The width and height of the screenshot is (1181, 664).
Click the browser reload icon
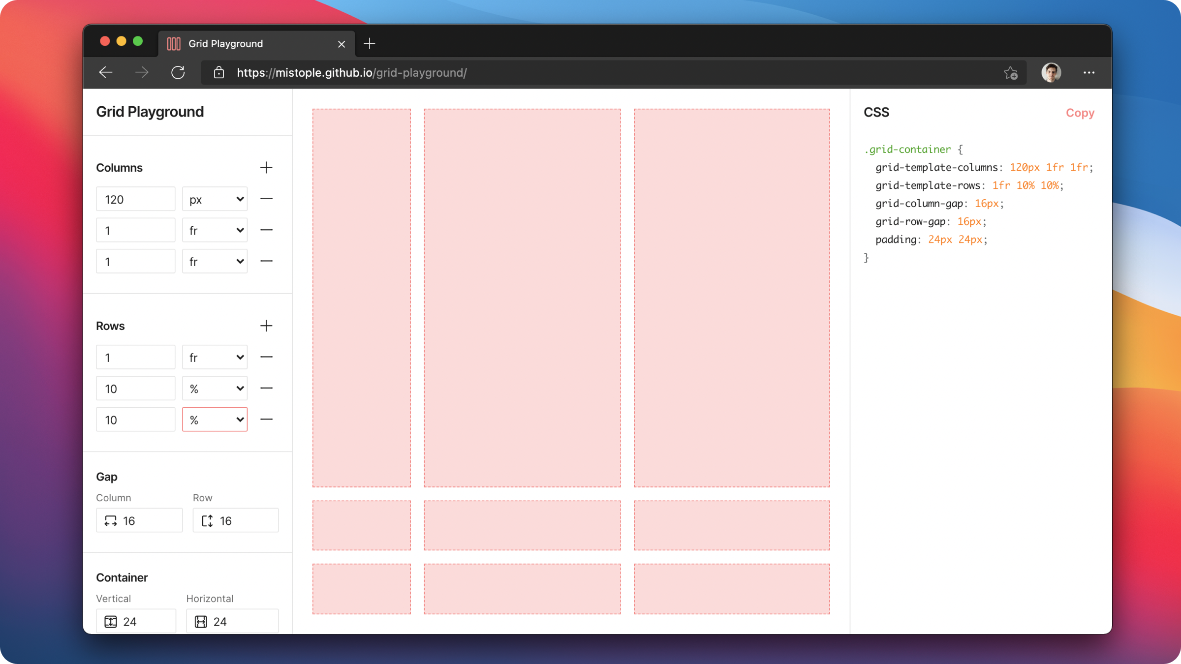(x=178, y=73)
